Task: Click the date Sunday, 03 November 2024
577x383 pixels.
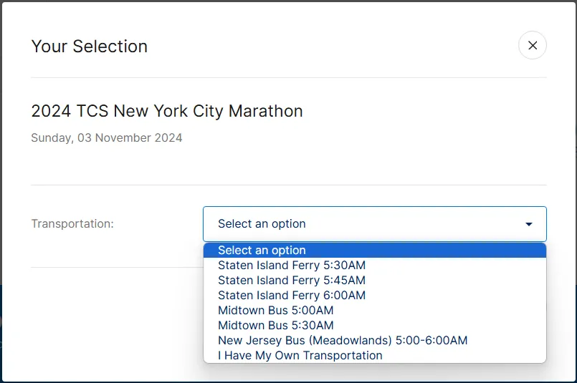Action: pos(106,138)
